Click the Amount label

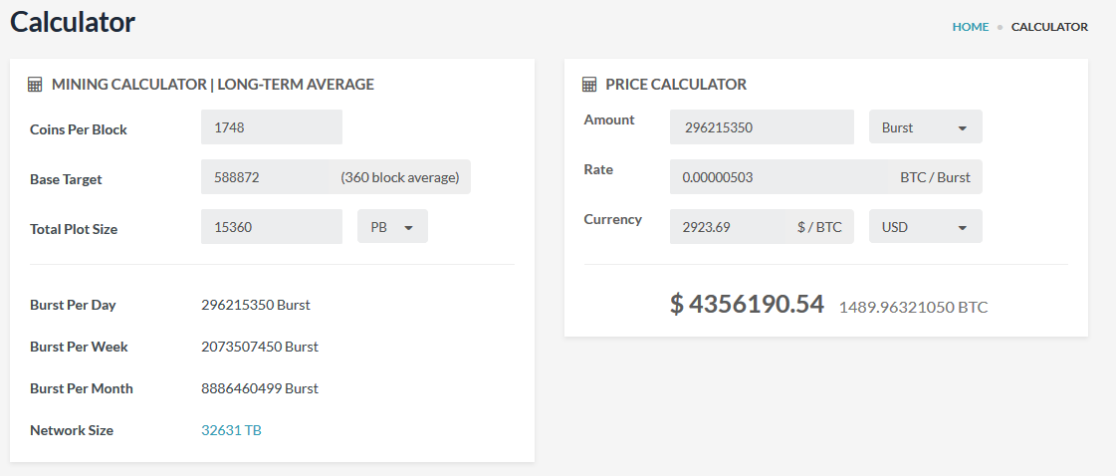tap(609, 119)
